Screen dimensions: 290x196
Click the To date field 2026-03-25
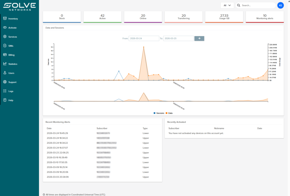pos(178,38)
